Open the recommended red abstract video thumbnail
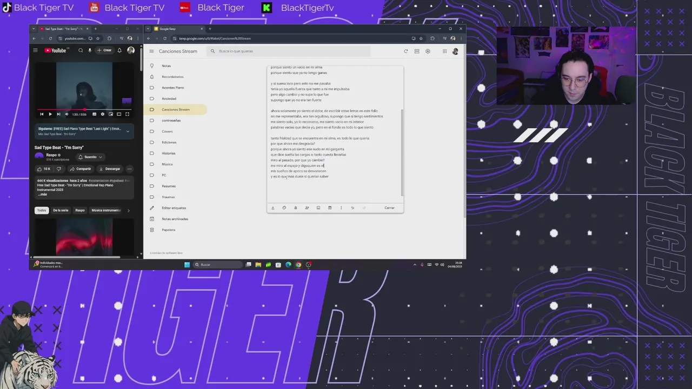Viewport: 692px width, 389px height. point(84,237)
